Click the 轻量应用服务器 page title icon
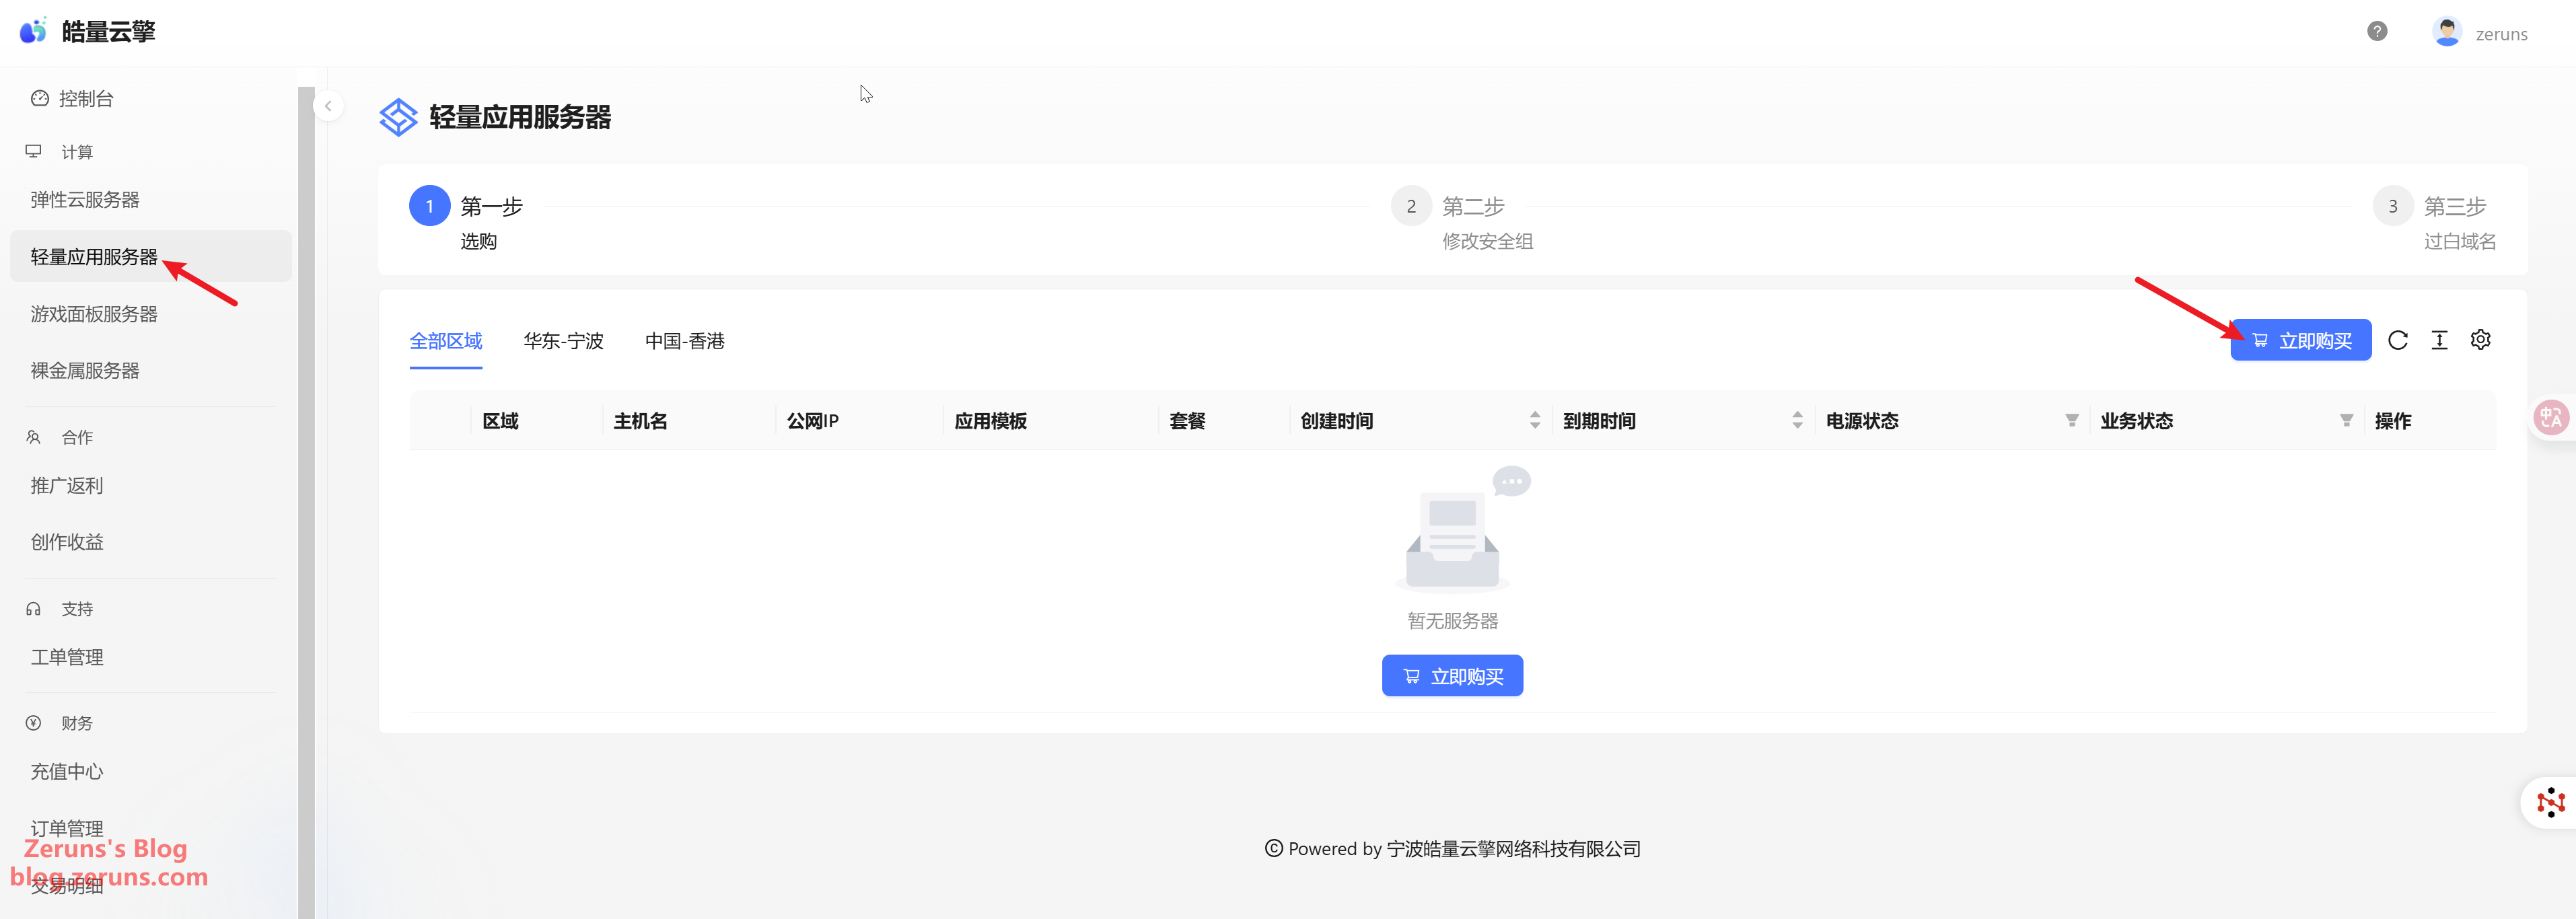This screenshot has height=919, width=2576. click(398, 117)
